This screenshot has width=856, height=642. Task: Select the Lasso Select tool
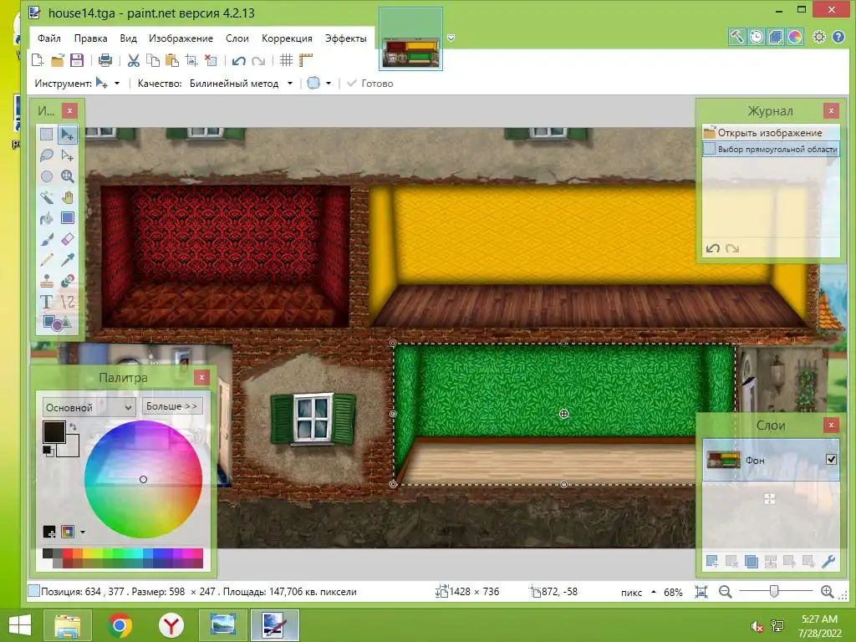coord(47,155)
